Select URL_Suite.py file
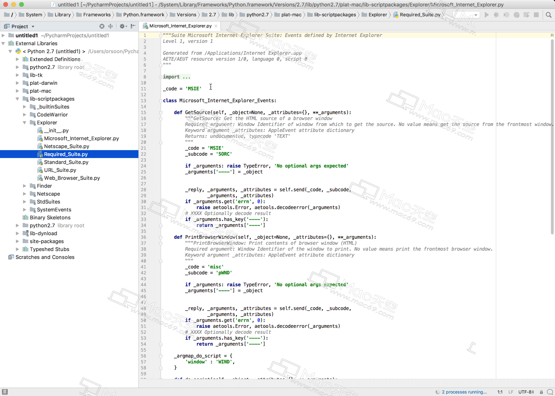555x396 pixels. pos(60,170)
